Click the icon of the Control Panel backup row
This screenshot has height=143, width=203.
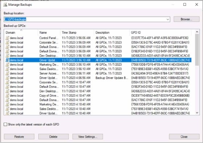coord(7,38)
